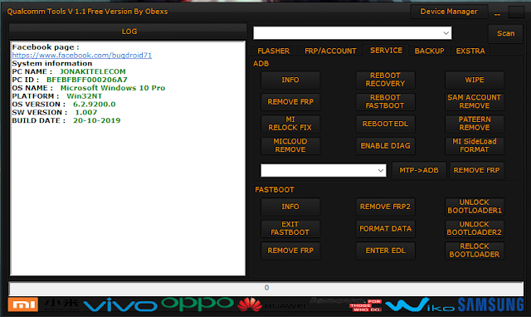Click MI RELOCK FIX button
The height and width of the screenshot is (317, 531).
coord(290,124)
